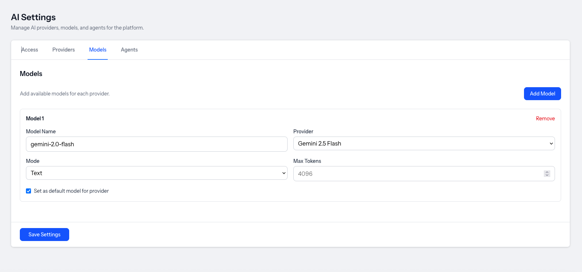Increase Max Tokens with the up stepper arrow
Viewport: 582px width, 272px height.
[x=547, y=172]
